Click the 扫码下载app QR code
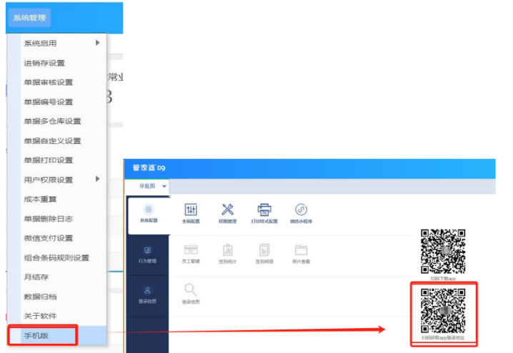The width and height of the screenshot is (513, 353). click(443, 252)
